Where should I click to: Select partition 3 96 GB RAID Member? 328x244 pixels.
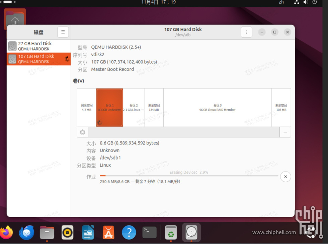tap(218, 108)
